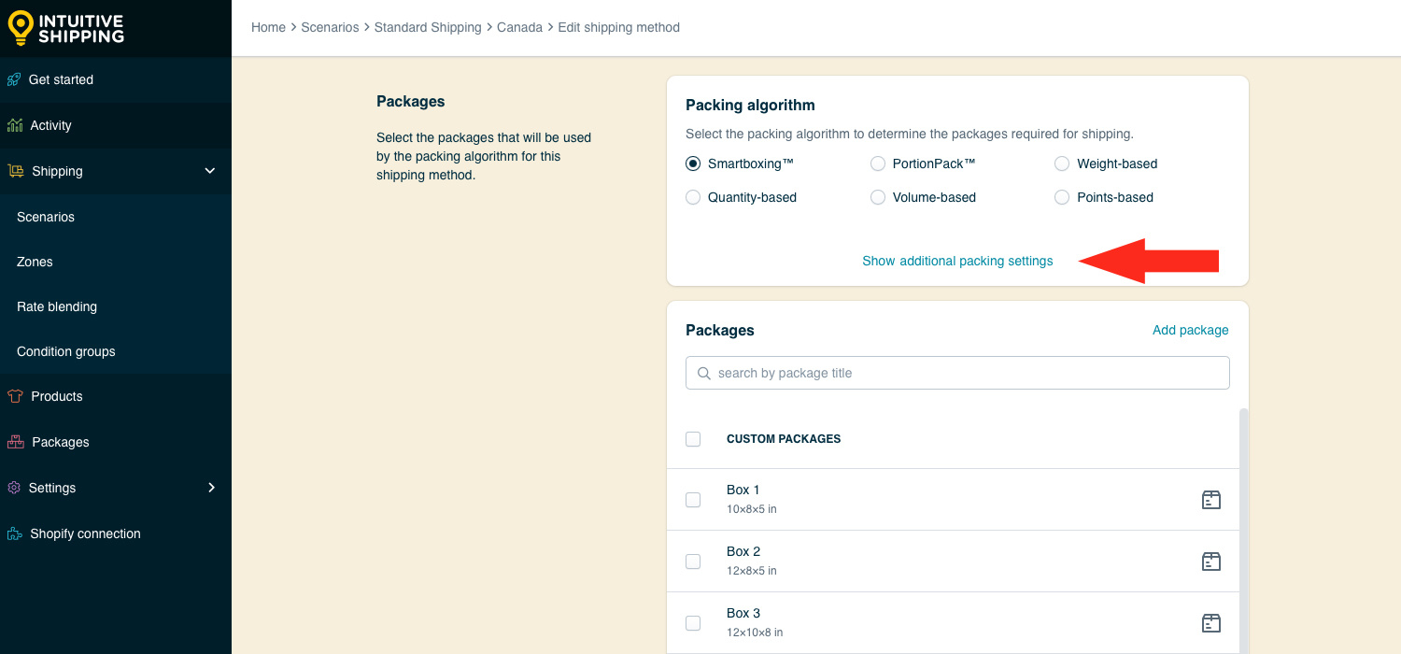1401x654 pixels.
Task: Show additional packing settings
Action: tap(957, 262)
